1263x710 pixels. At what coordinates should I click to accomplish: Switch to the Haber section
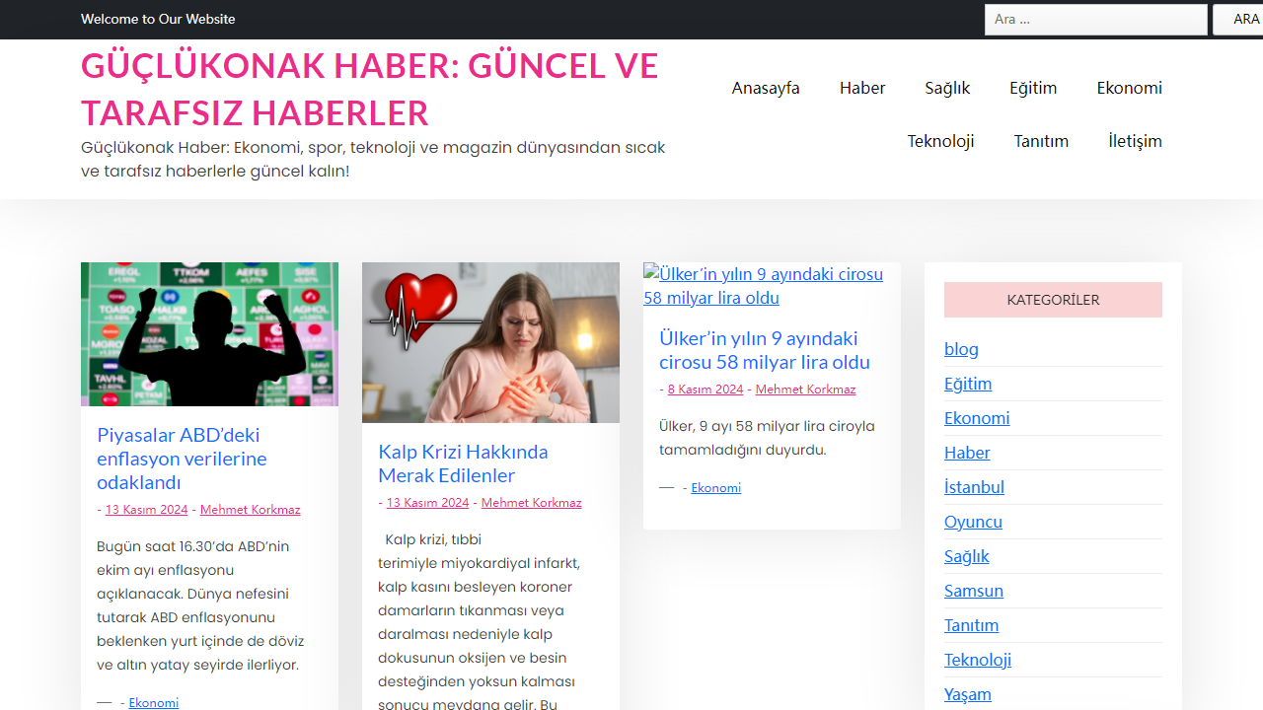[x=861, y=88]
